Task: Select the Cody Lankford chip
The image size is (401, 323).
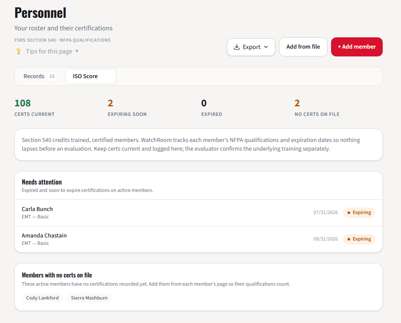Action: point(42,298)
